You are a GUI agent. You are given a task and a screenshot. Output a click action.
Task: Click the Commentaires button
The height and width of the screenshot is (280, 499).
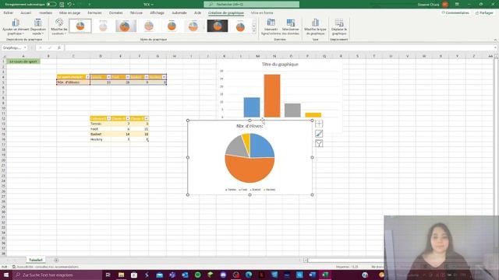[x=455, y=12]
